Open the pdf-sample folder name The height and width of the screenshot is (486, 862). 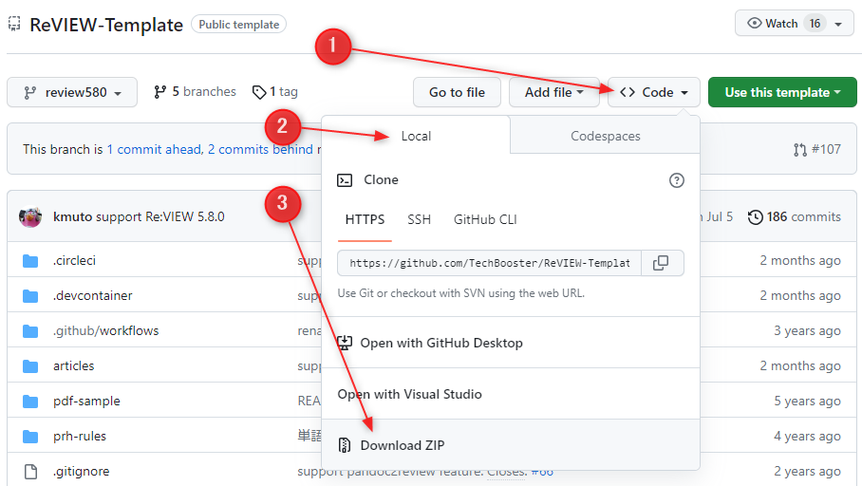tap(86, 402)
